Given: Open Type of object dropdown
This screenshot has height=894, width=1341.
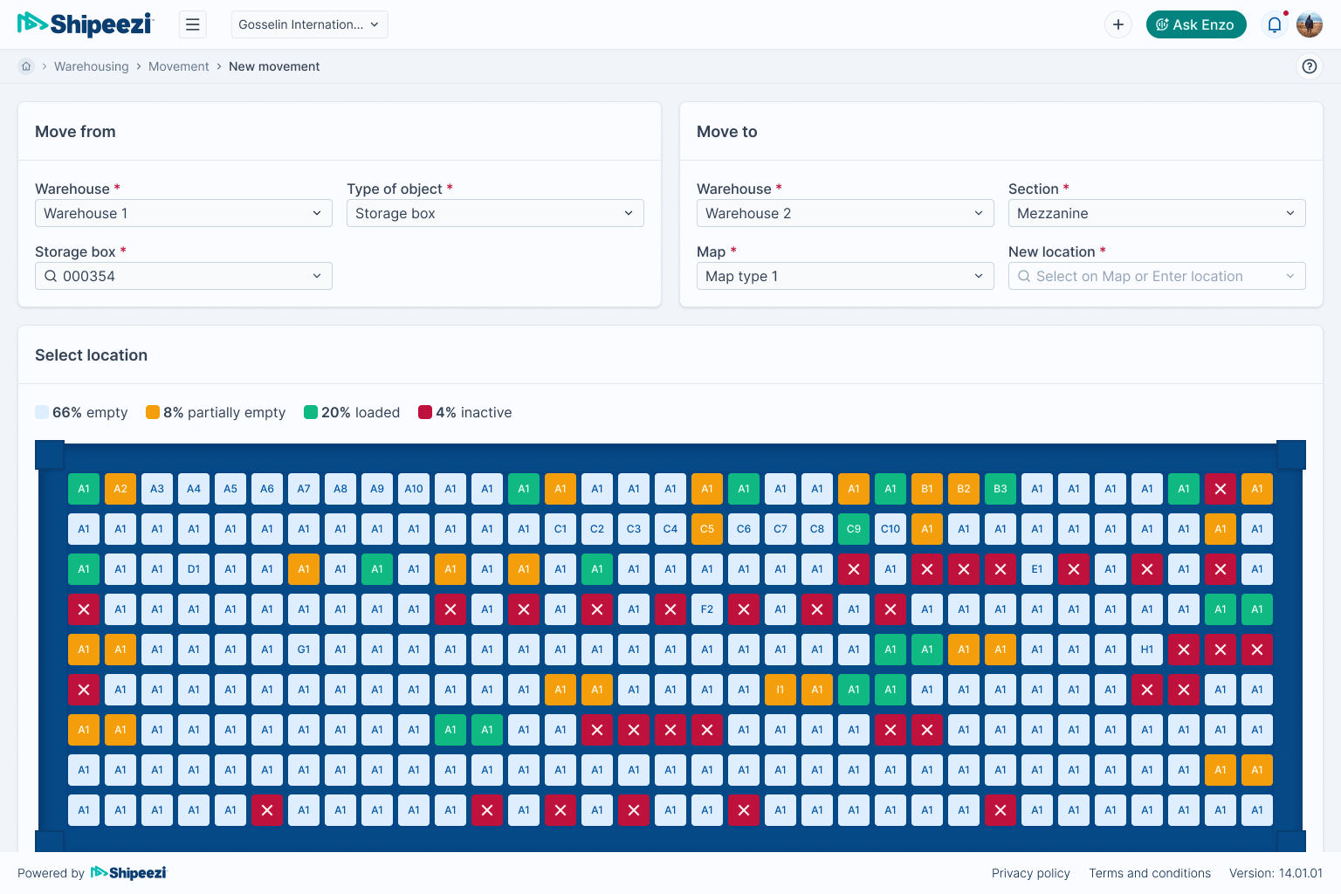Looking at the screenshot, I should pos(494,213).
